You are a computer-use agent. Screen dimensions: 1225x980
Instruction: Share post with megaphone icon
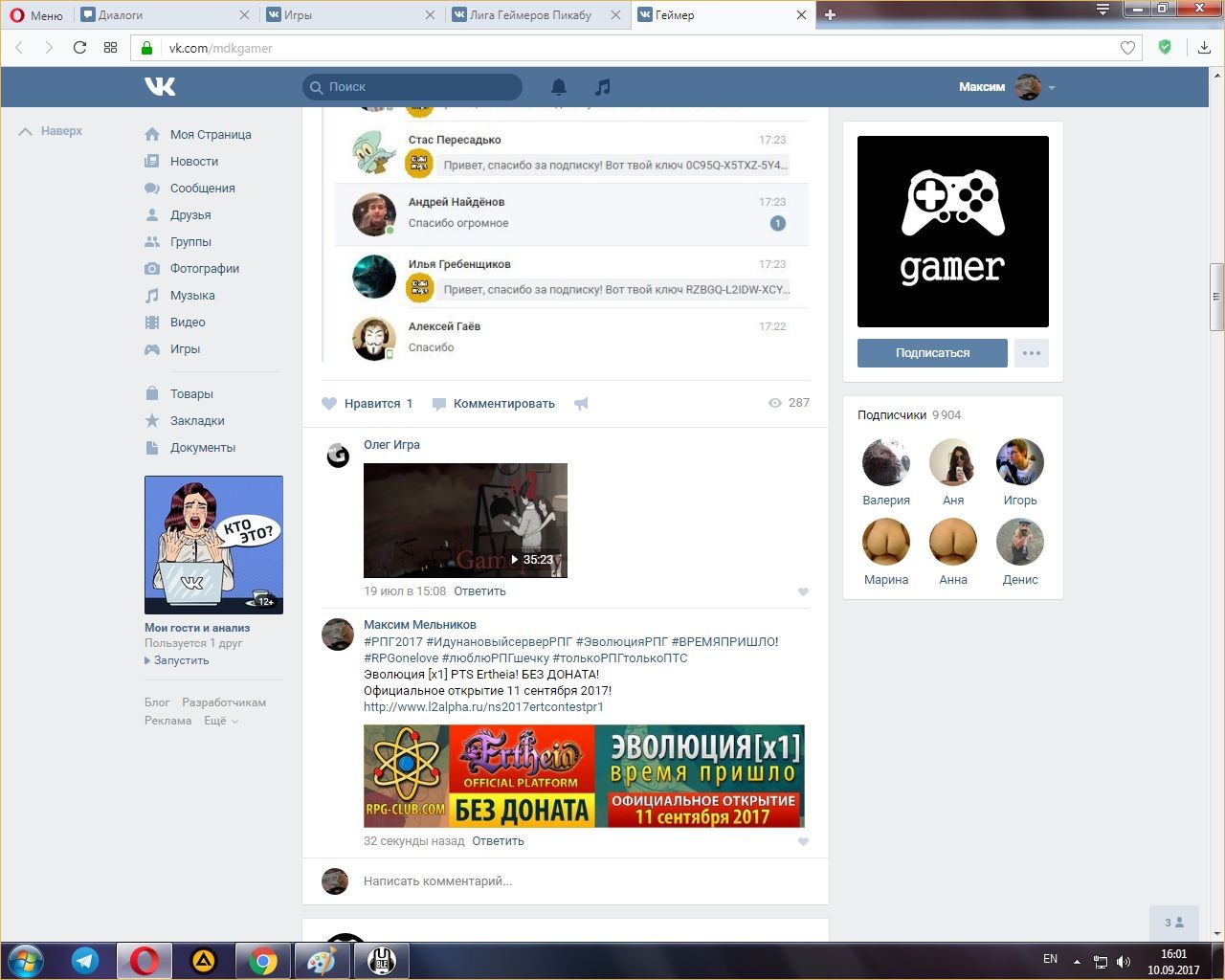(x=581, y=404)
